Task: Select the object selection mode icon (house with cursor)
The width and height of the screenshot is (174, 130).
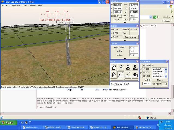Action: tap(114, 67)
